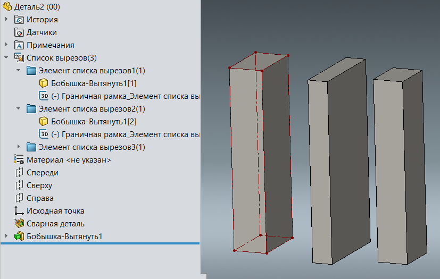
Task: Click the Элемент списка вырезов3 folder icon
Action: pos(31,147)
